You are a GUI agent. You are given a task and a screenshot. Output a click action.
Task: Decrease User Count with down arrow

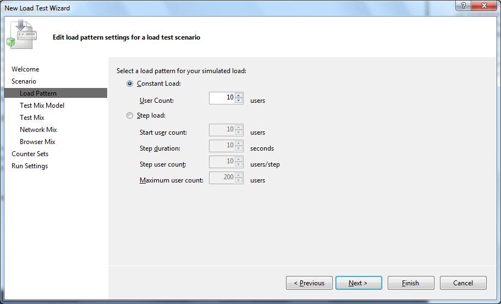pyautogui.click(x=239, y=101)
